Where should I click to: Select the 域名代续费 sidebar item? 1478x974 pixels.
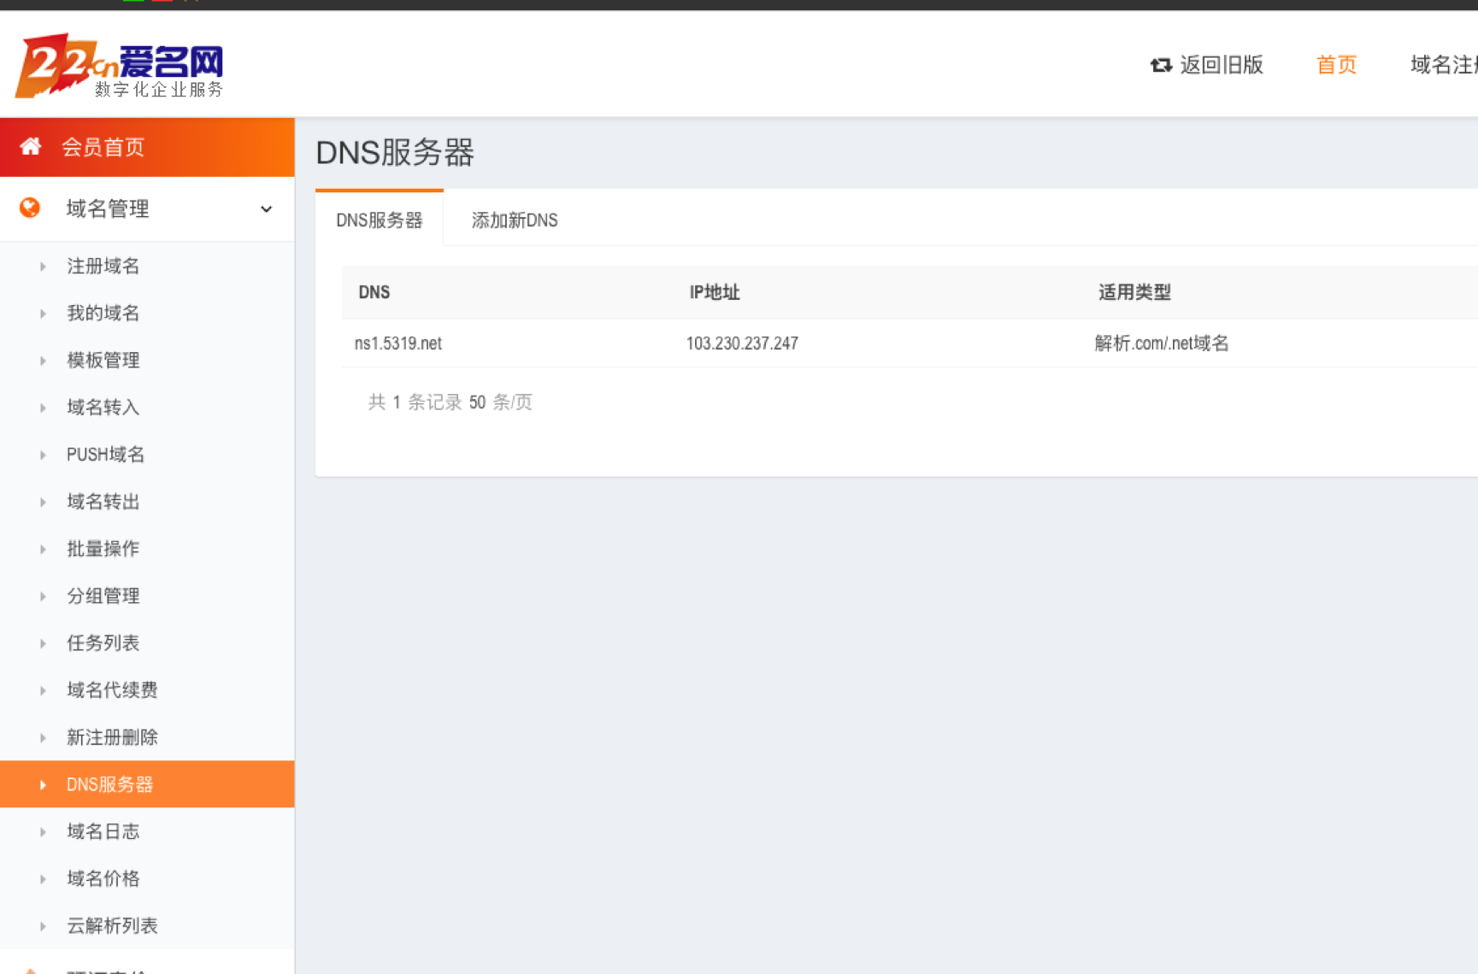point(111,689)
